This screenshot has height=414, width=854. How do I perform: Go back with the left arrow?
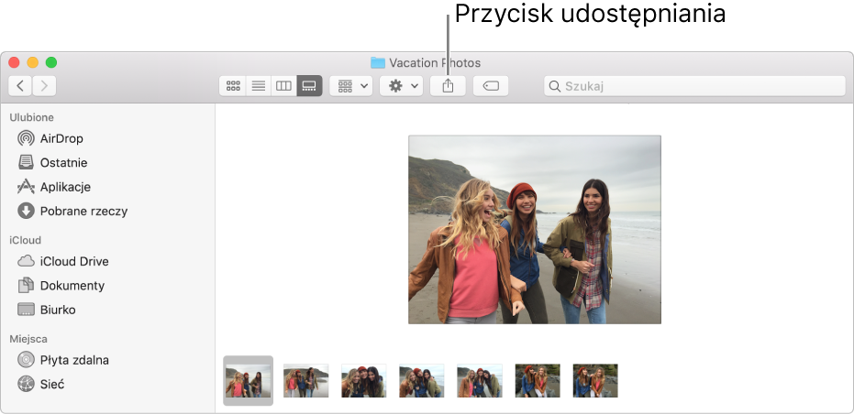click(x=20, y=86)
